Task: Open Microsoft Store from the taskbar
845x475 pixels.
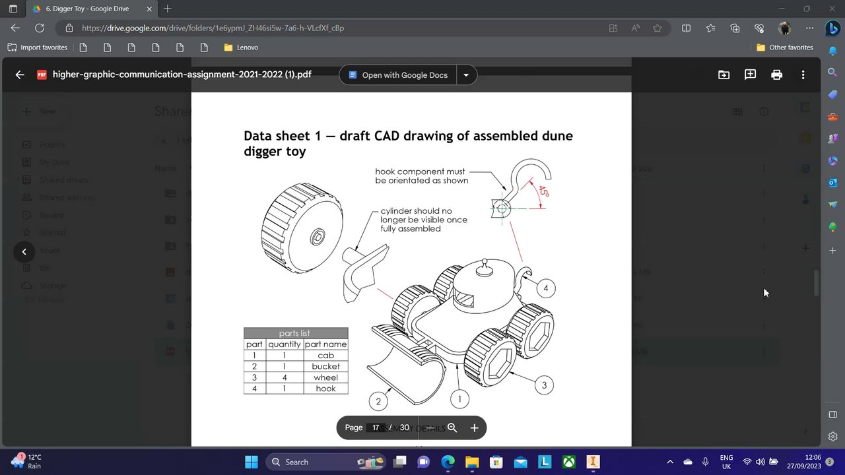Action: [x=496, y=462]
